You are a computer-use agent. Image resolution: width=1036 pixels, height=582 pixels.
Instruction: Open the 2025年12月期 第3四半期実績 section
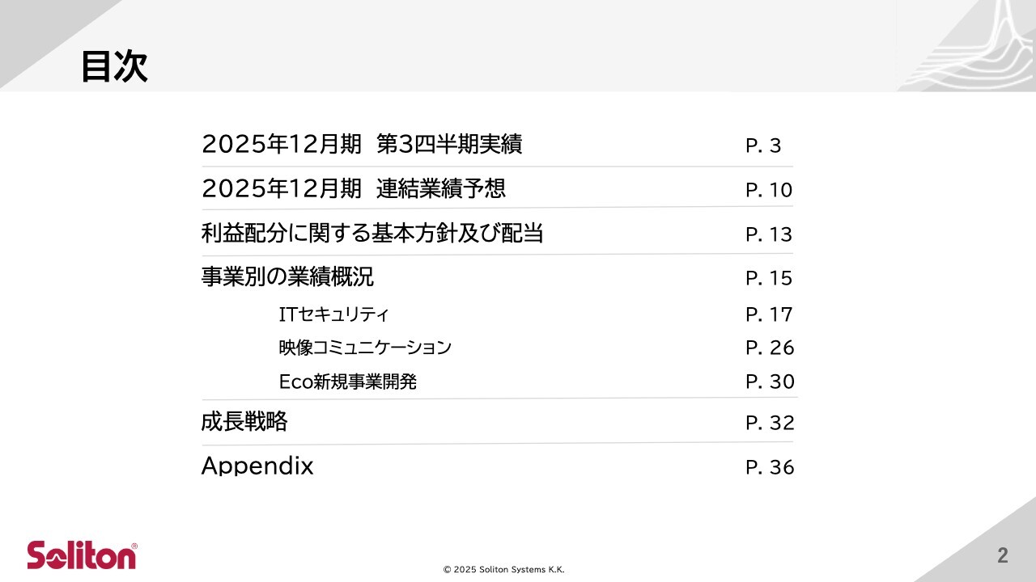click(x=362, y=145)
